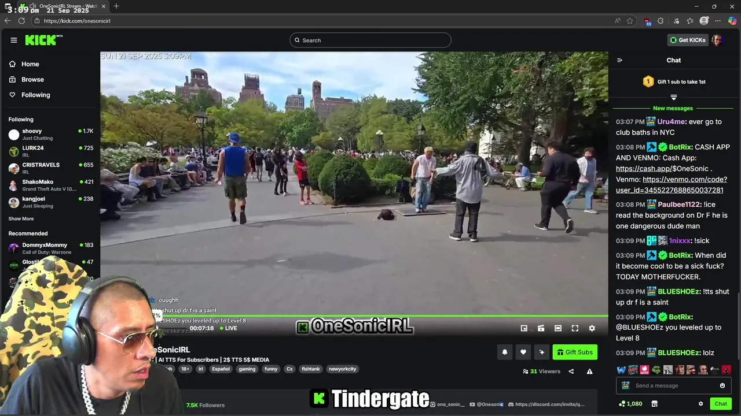Enable the mini player (picture-in-picture) icon

[524, 328]
